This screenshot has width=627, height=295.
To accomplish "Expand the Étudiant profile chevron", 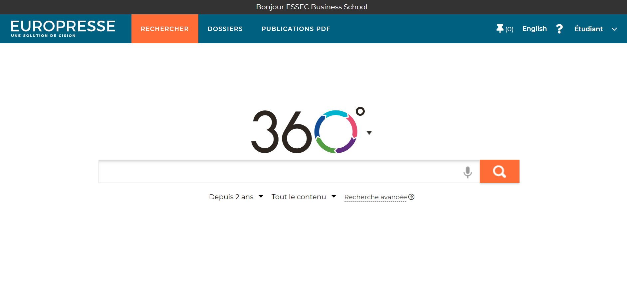I will tap(614, 29).
